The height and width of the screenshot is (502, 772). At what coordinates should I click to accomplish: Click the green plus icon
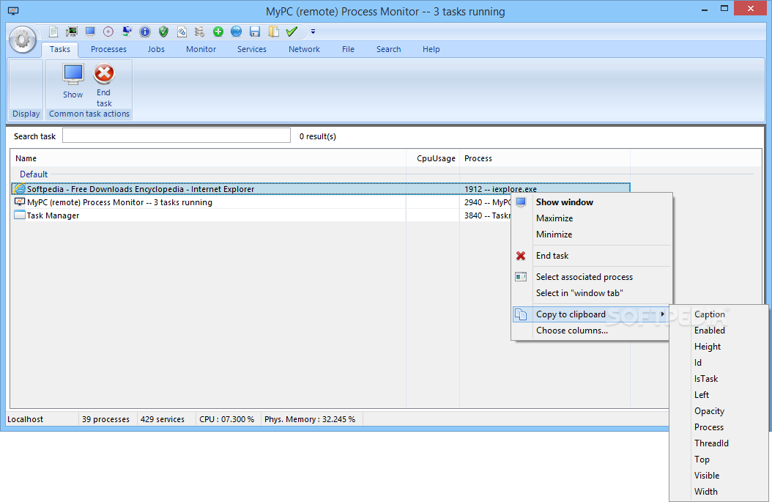pos(218,32)
